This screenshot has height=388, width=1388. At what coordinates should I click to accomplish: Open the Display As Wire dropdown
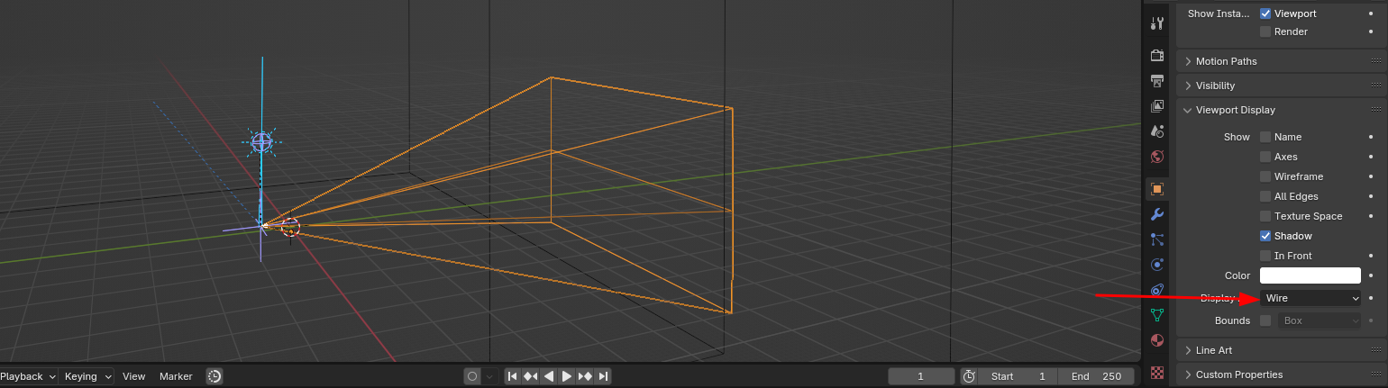[1310, 298]
